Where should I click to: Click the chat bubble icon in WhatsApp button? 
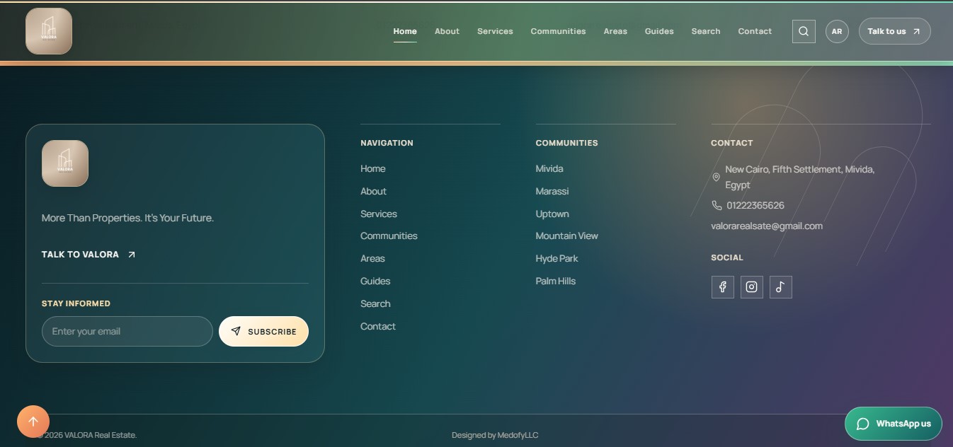pos(863,424)
